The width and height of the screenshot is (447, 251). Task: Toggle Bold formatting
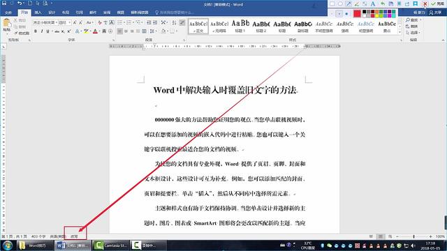(36, 31)
